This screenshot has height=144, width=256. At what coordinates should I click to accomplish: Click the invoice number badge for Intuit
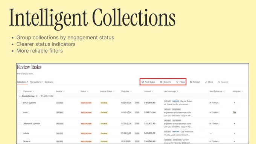(x=60, y=112)
